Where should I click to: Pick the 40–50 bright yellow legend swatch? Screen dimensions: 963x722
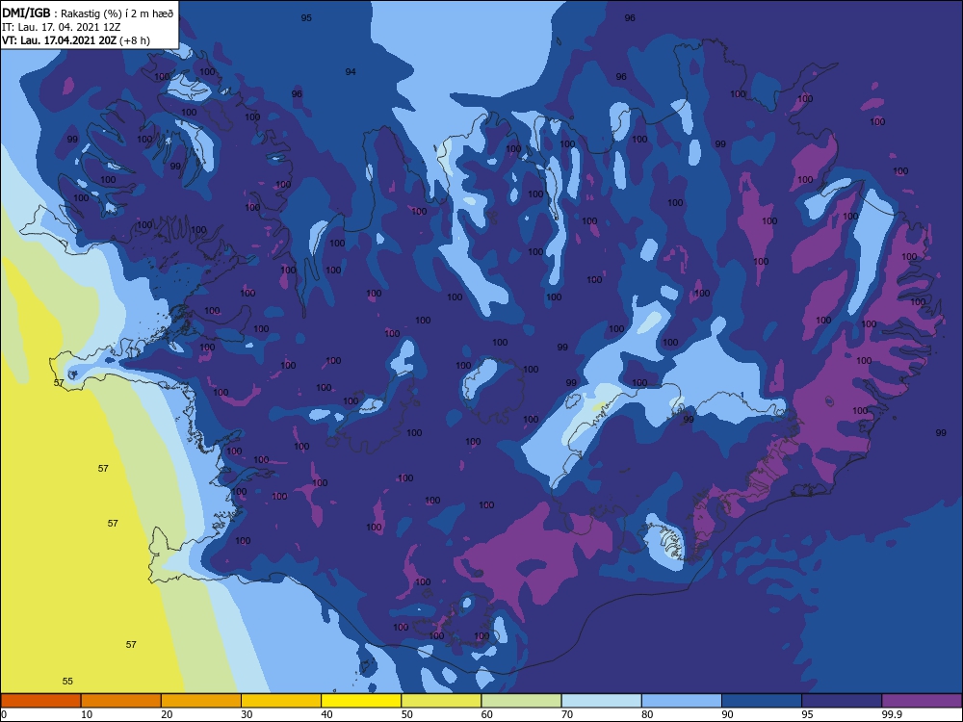click(x=361, y=701)
